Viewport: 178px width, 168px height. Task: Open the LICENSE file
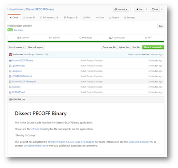point(16,87)
